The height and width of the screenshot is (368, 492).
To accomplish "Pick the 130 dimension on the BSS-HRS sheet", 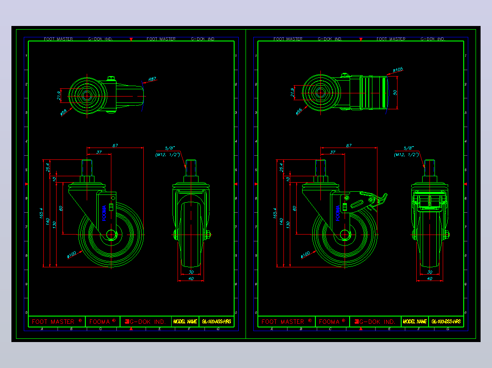I will pos(288,225).
